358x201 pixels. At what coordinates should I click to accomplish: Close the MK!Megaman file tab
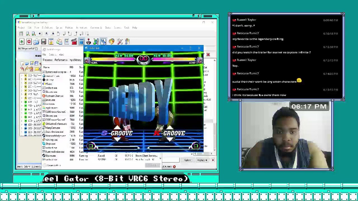tap(36, 49)
